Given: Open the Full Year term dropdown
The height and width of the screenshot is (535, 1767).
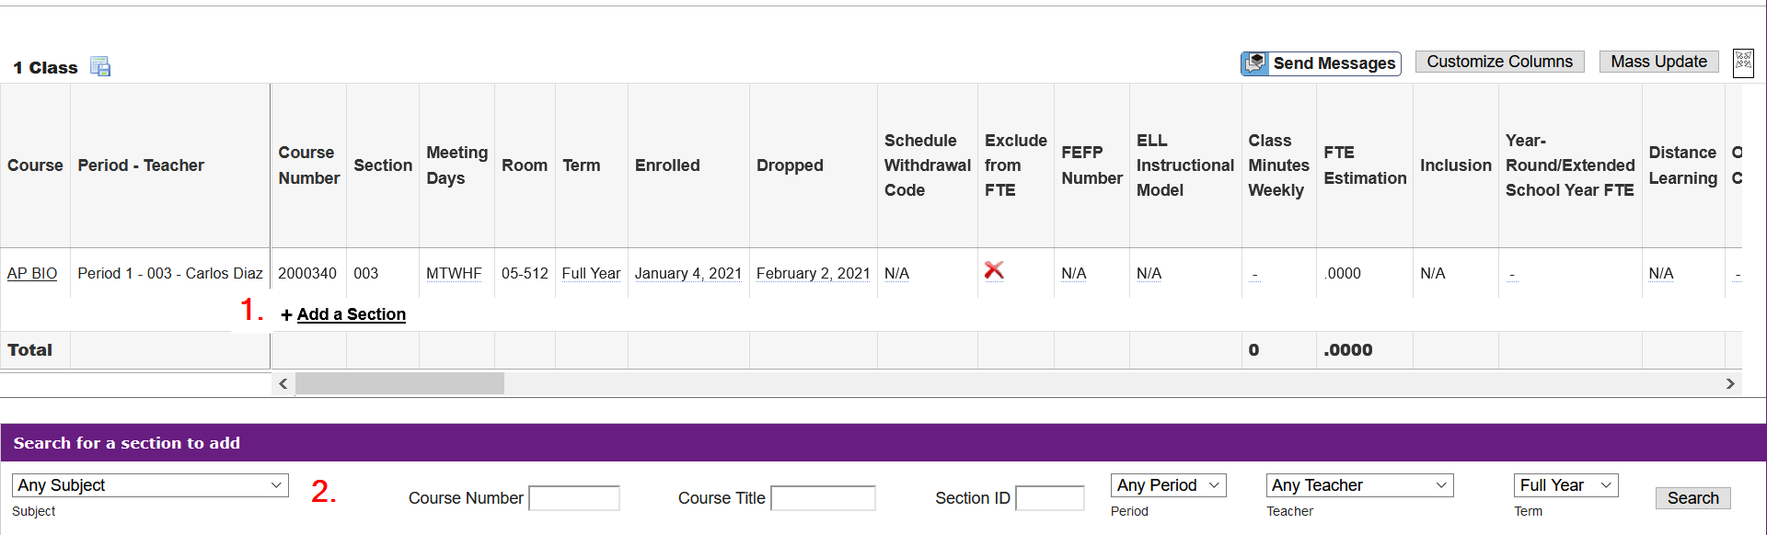Looking at the screenshot, I should point(1565,485).
